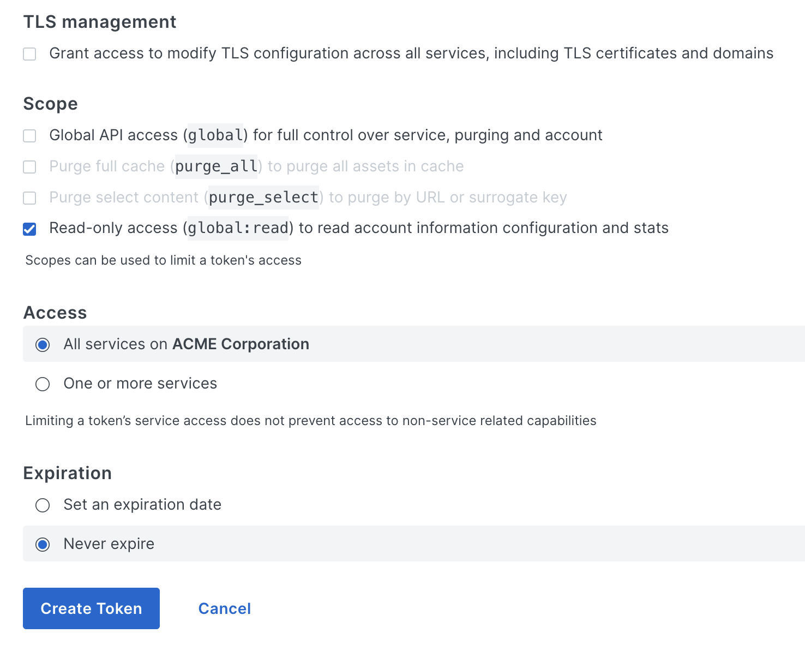Click the purge_all code label
The width and height of the screenshot is (805, 645).
pos(216,166)
